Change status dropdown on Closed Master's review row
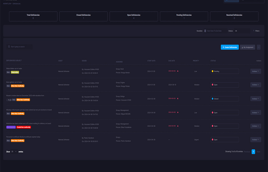 pos(224,98)
